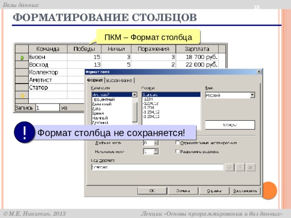Toggle the Разделитель разрядов checkbox
Image resolution: width=291 pixels, height=218 pixels.
(177, 151)
